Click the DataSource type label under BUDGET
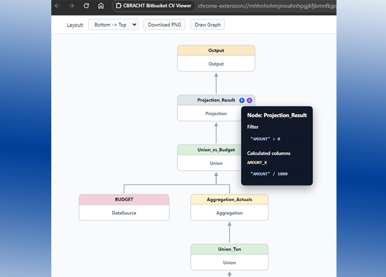Viewport: 386px width, 277px height. pyautogui.click(x=124, y=213)
